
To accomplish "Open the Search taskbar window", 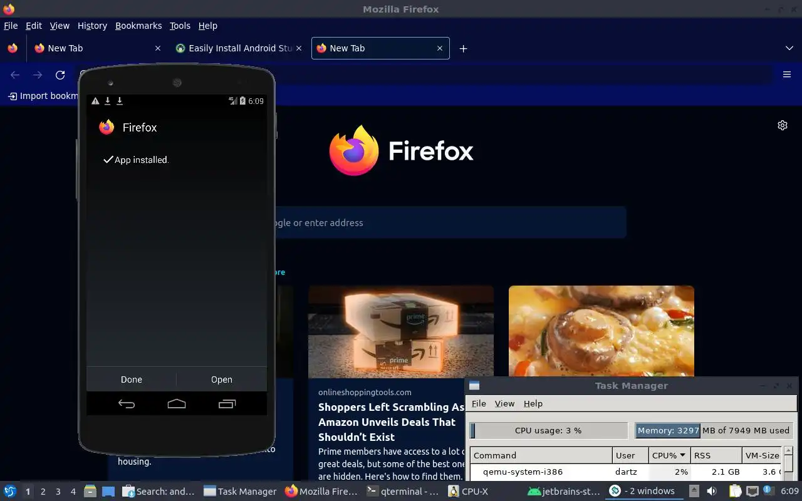I will [x=159, y=491].
